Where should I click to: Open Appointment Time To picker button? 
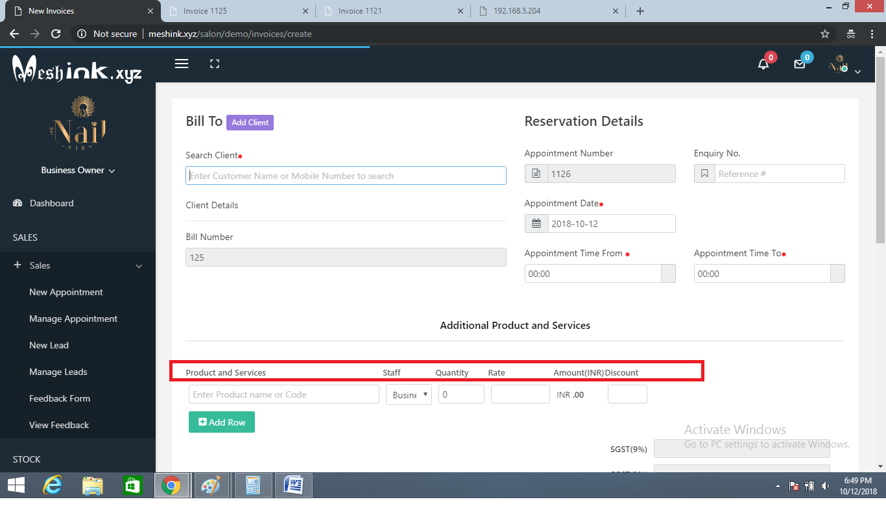[837, 274]
